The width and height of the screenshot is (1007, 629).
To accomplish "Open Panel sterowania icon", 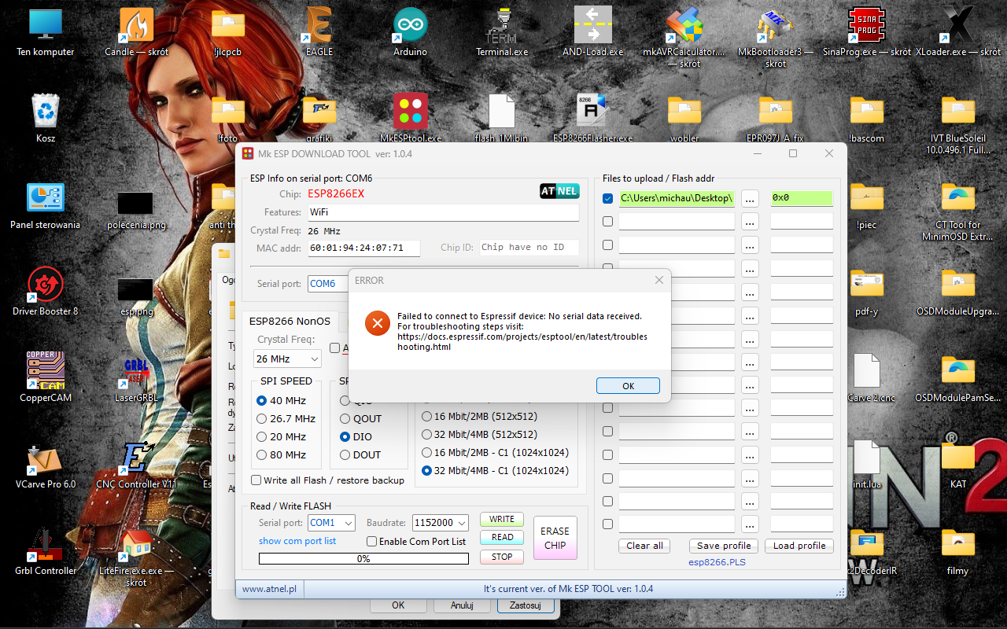I will [x=46, y=198].
